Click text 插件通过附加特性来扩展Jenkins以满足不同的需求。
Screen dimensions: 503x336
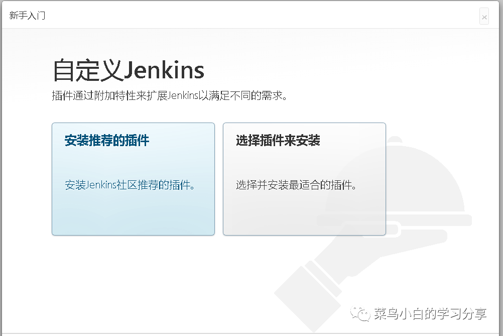(x=169, y=95)
